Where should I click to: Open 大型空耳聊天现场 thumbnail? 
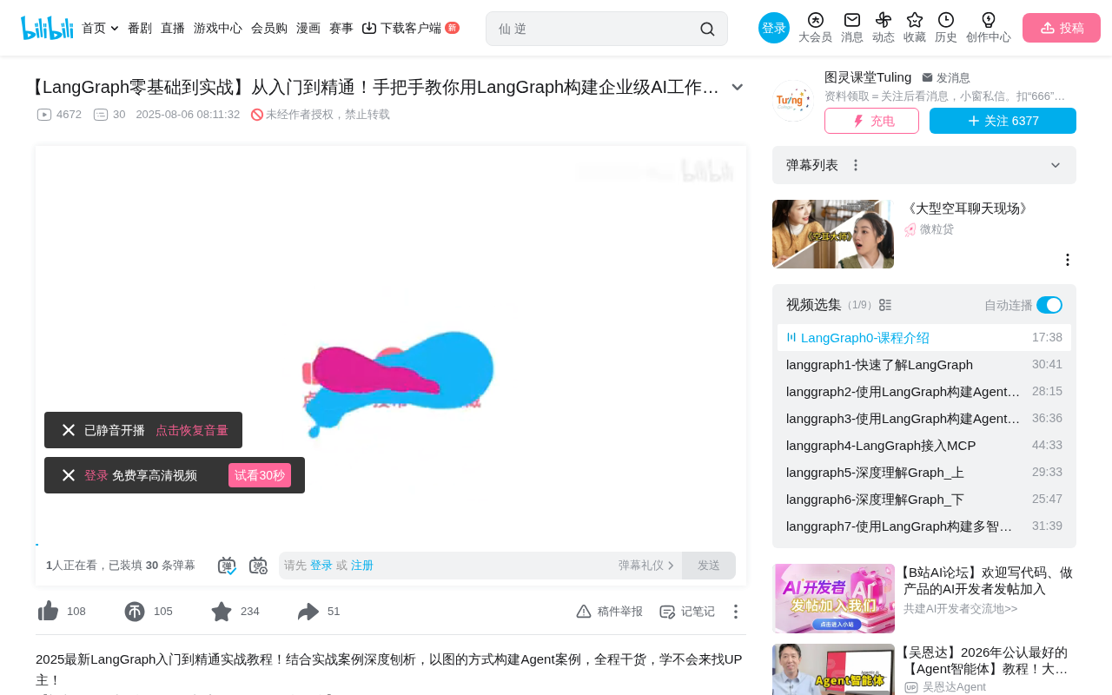[833, 234]
